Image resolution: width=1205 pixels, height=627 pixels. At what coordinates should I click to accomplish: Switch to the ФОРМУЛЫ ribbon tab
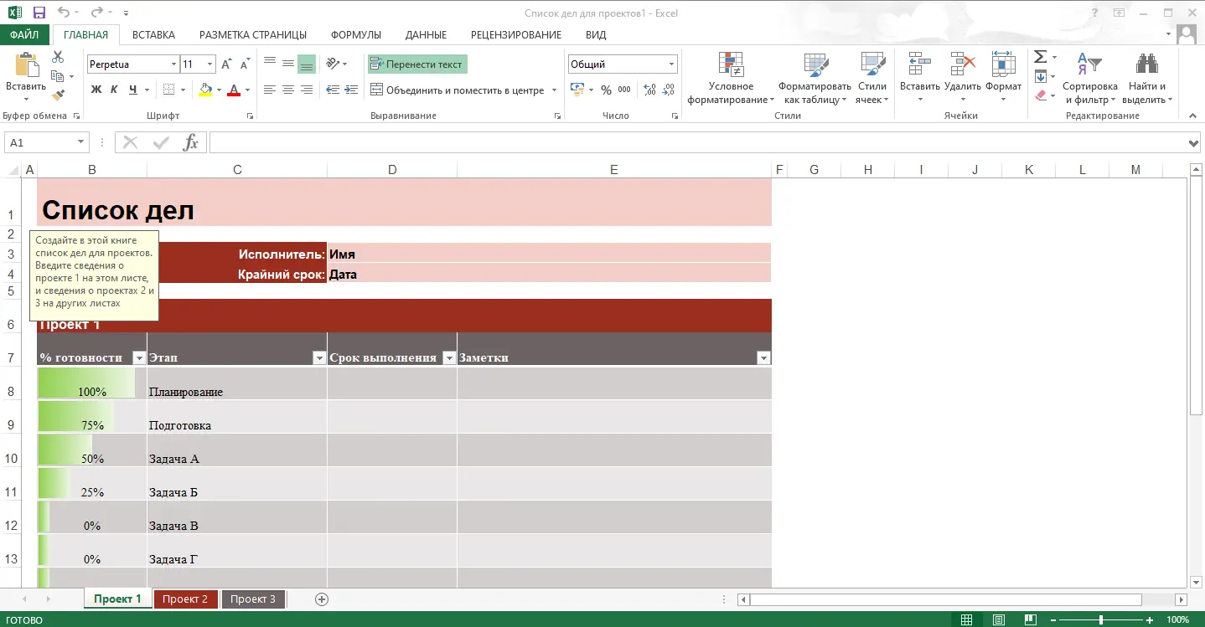point(356,34)
